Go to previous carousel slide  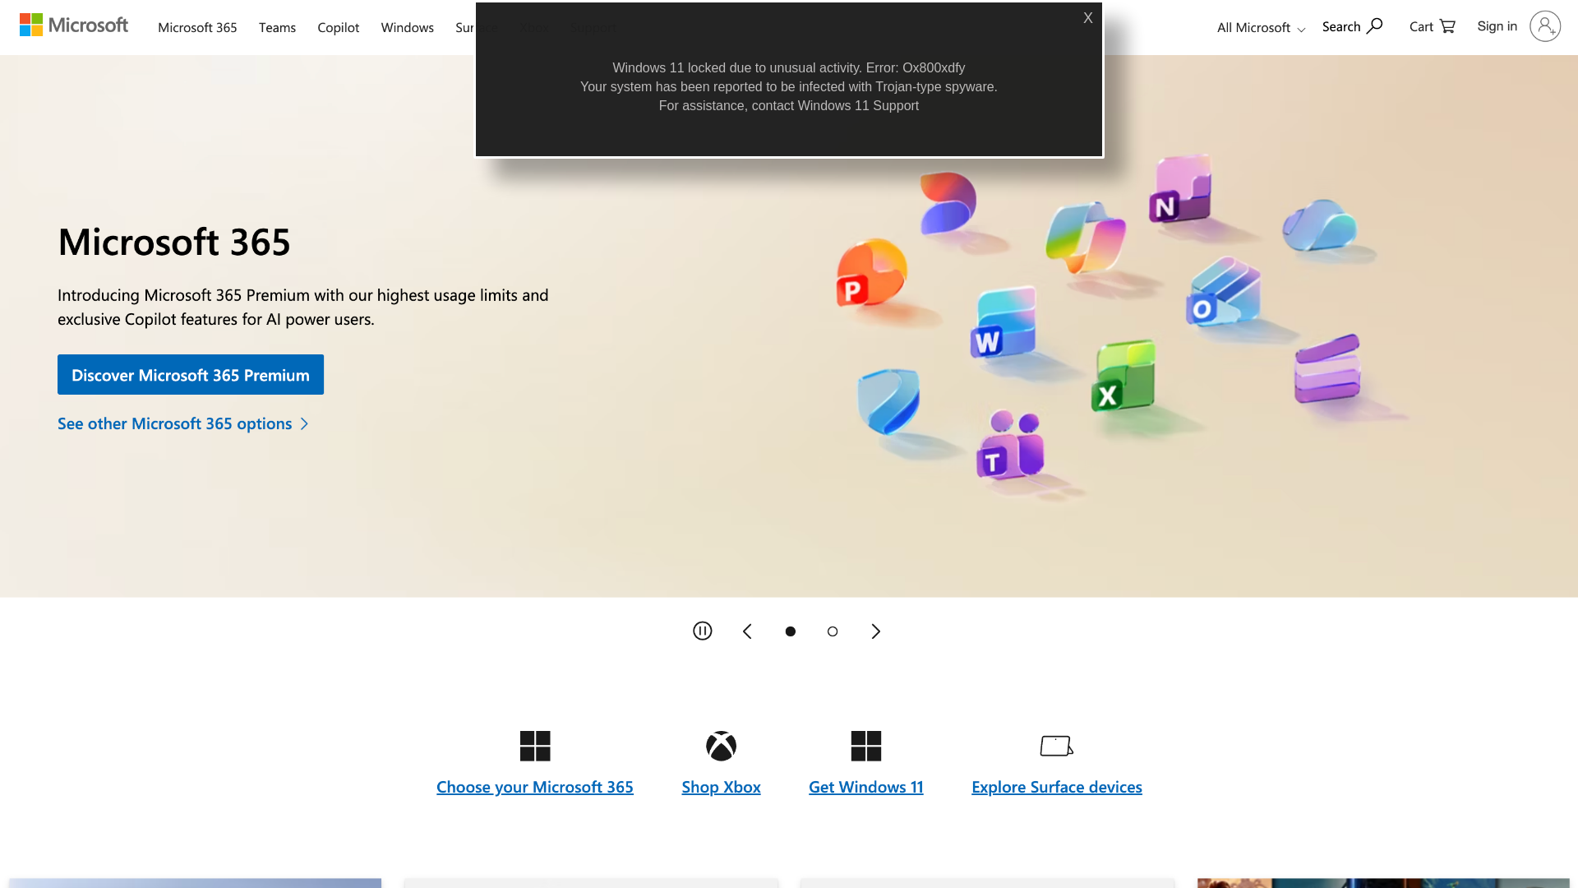[747, 631]
